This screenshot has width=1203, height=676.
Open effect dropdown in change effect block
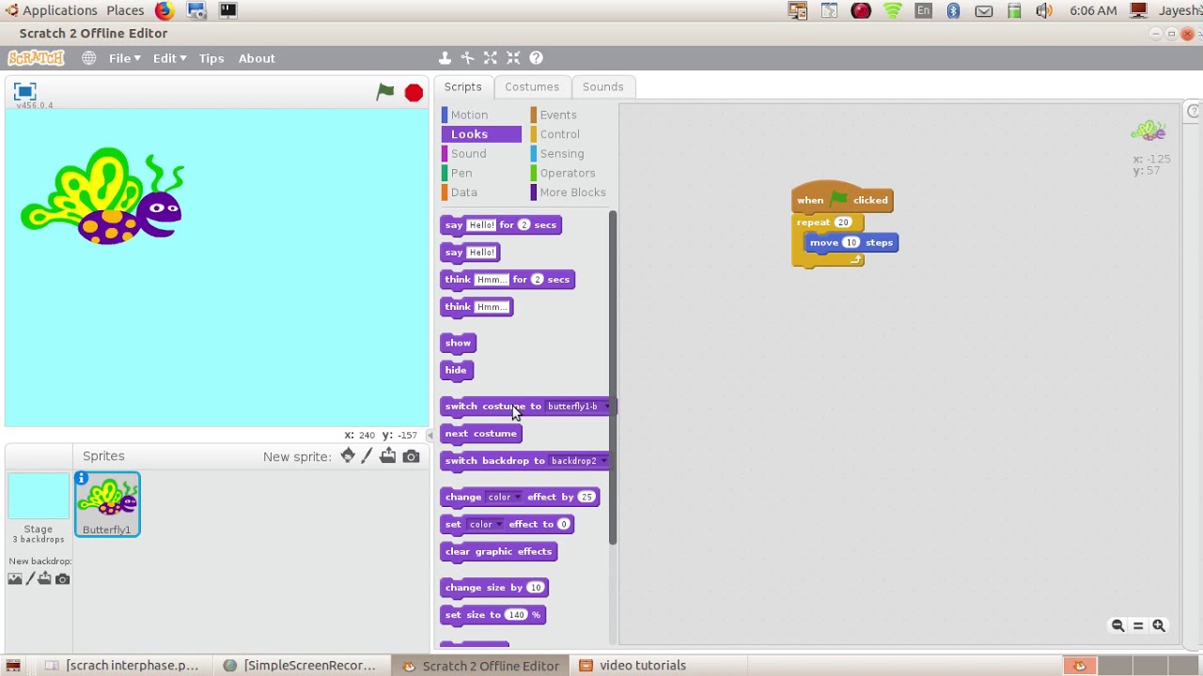503,497
